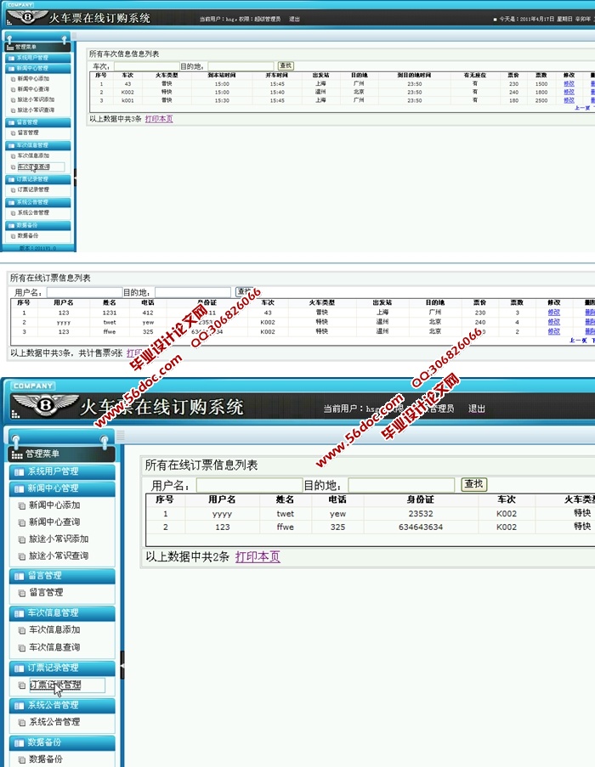
Task: Click cell 'twet' in the two-row booking list
Action: 286,514
